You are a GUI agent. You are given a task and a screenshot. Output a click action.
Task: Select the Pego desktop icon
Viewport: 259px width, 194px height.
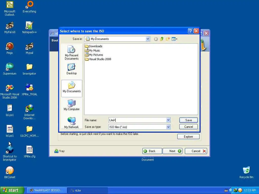(x=10, y=48)
